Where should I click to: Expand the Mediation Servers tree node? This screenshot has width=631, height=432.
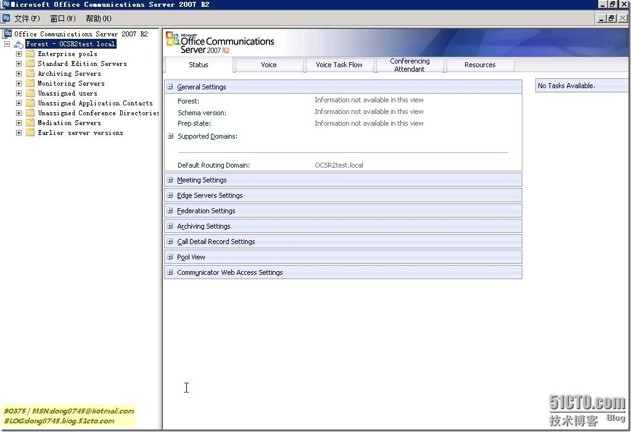(x=19, y=123)
